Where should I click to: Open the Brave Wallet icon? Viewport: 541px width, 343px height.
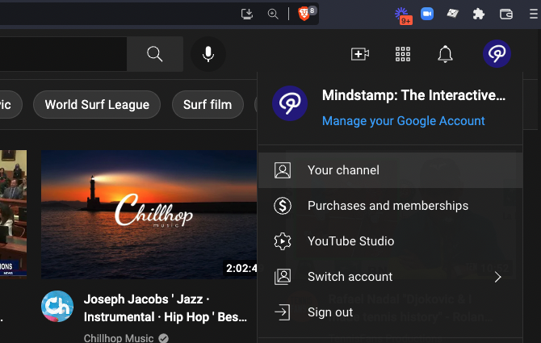(x=506, y=14)
